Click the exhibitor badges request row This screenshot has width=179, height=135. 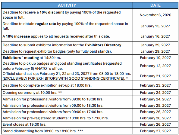point(89,51)
